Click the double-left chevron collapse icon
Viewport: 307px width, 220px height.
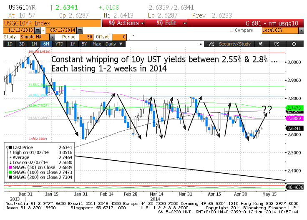coord(201,44)
